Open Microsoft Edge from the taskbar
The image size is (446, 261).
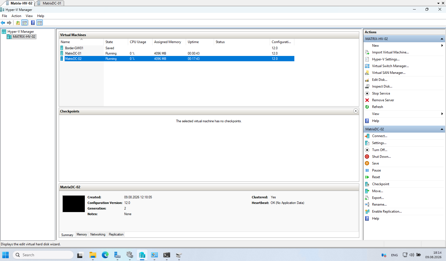coord(105,255)
